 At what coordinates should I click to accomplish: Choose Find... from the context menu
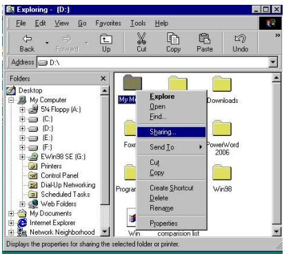click(171, 117)
